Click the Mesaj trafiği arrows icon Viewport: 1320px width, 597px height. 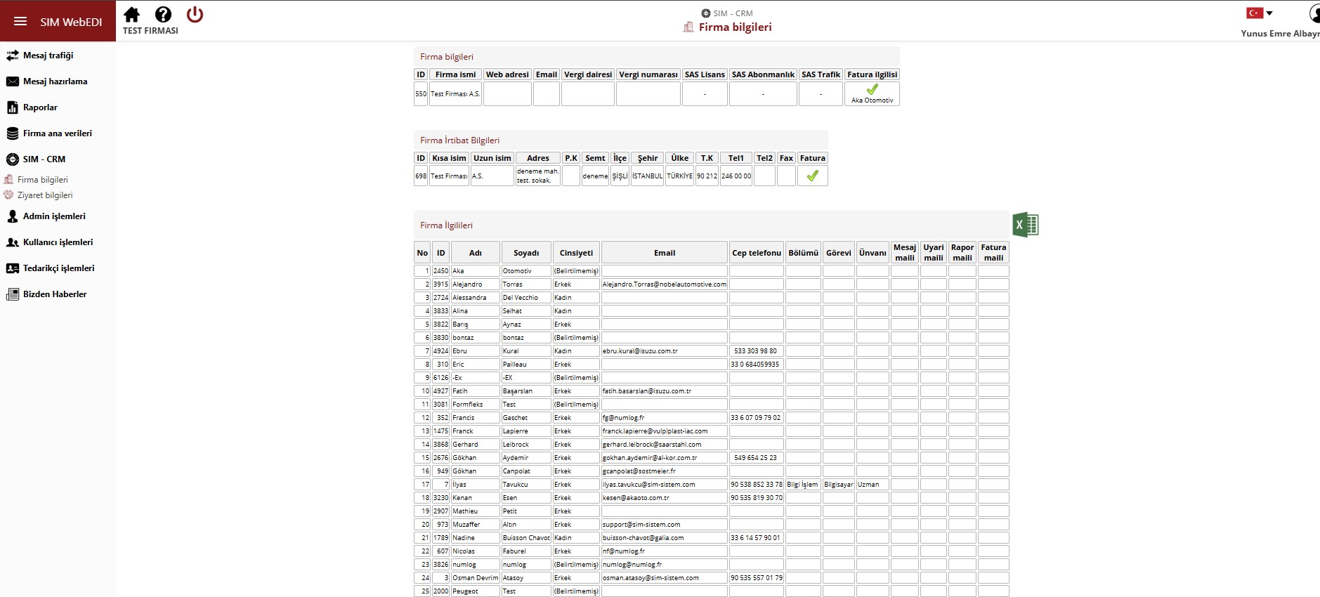click(12, 55)
